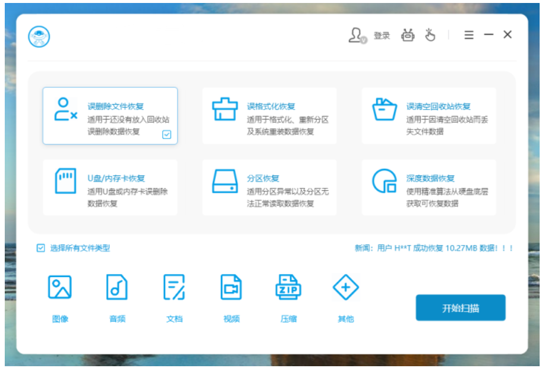Click the 压缩 label
The image size is (542, 368).
point(289,319)
